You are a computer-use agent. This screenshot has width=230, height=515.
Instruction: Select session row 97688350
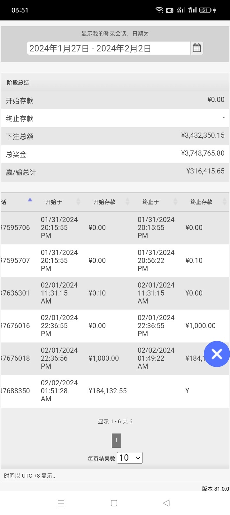[15, 391]
